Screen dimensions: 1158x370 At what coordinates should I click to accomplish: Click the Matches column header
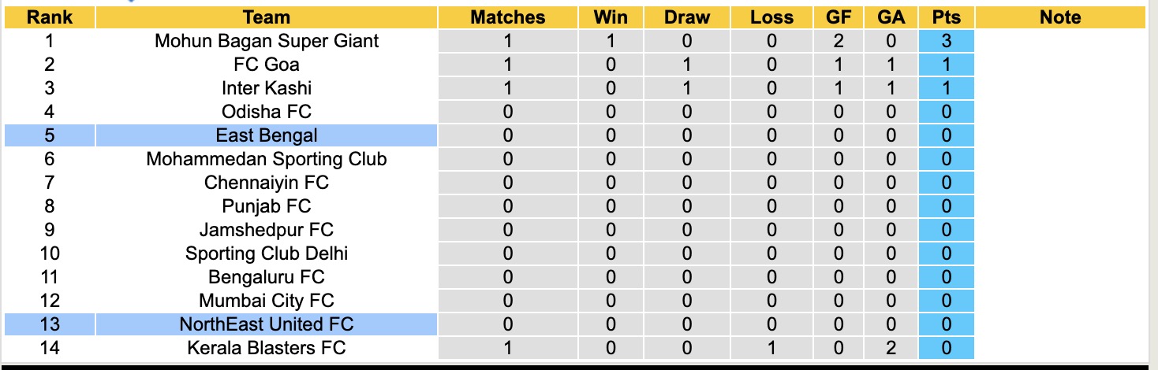tap(507, 17)
